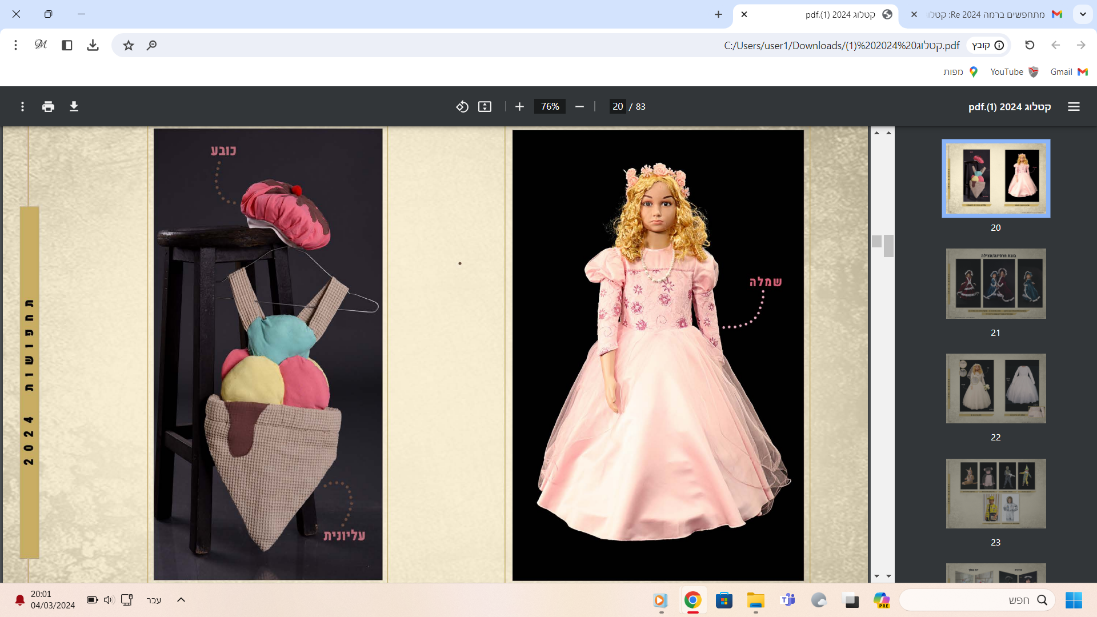Toggle the PDF sidebar hamburger menu
The height and width of the screenshot is (617, 1097).
[1074, 107]
